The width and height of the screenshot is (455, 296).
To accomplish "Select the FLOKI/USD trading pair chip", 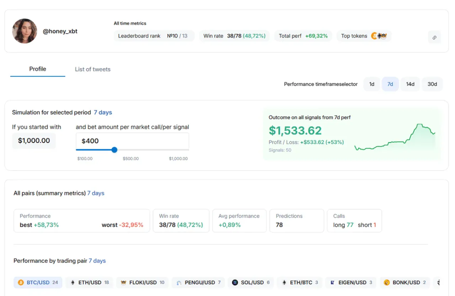I will [142, 283].
